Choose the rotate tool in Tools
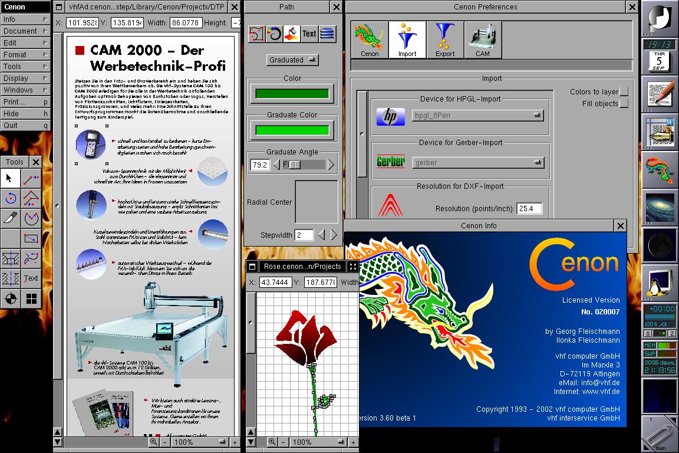 coord(10,198)
